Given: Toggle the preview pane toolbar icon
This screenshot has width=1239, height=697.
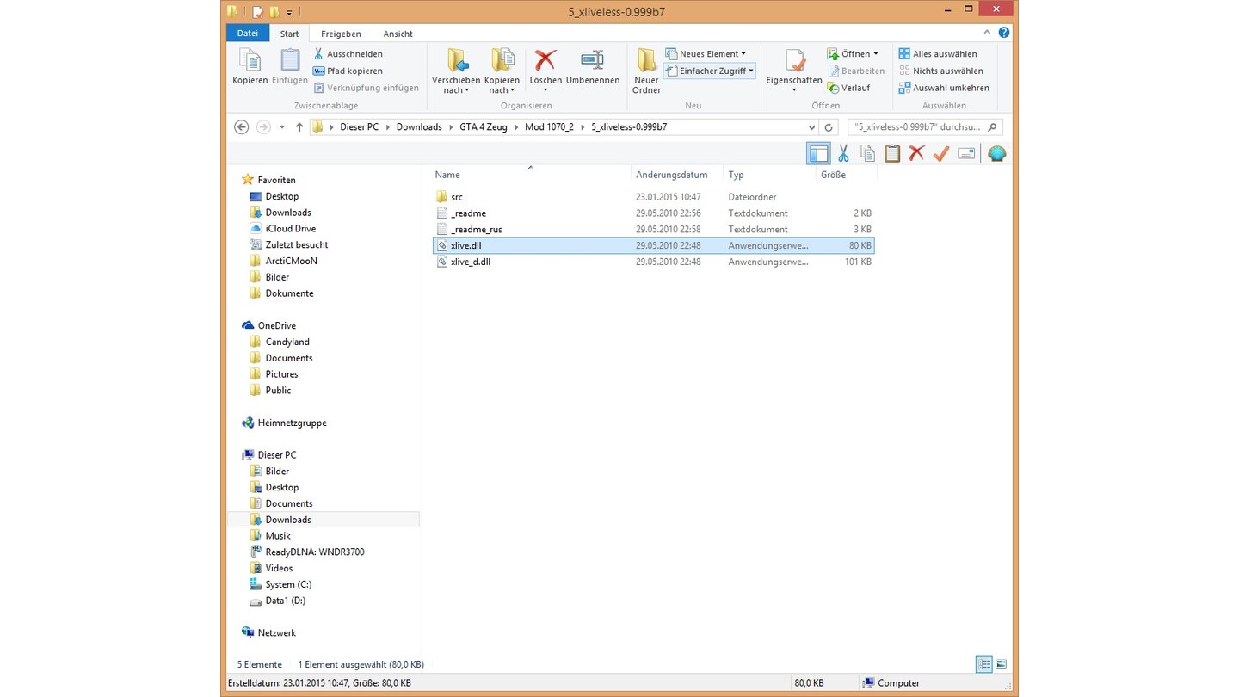Looking at the screenshot, I should coord(818,153).
